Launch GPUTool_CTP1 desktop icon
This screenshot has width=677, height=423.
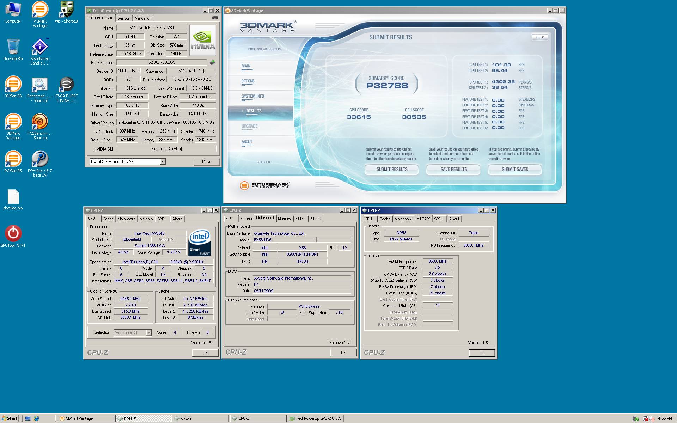(13, 237)
